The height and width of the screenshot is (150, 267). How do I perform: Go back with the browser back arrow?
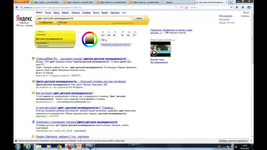point(17,7)
